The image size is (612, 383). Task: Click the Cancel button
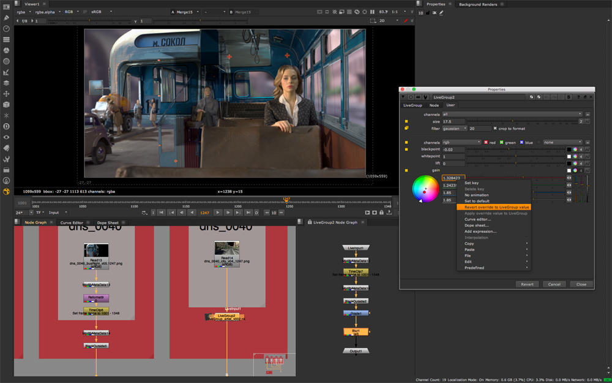click(554, 284)
